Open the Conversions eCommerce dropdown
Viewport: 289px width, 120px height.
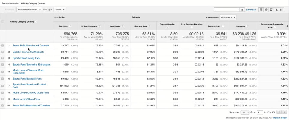228,17
